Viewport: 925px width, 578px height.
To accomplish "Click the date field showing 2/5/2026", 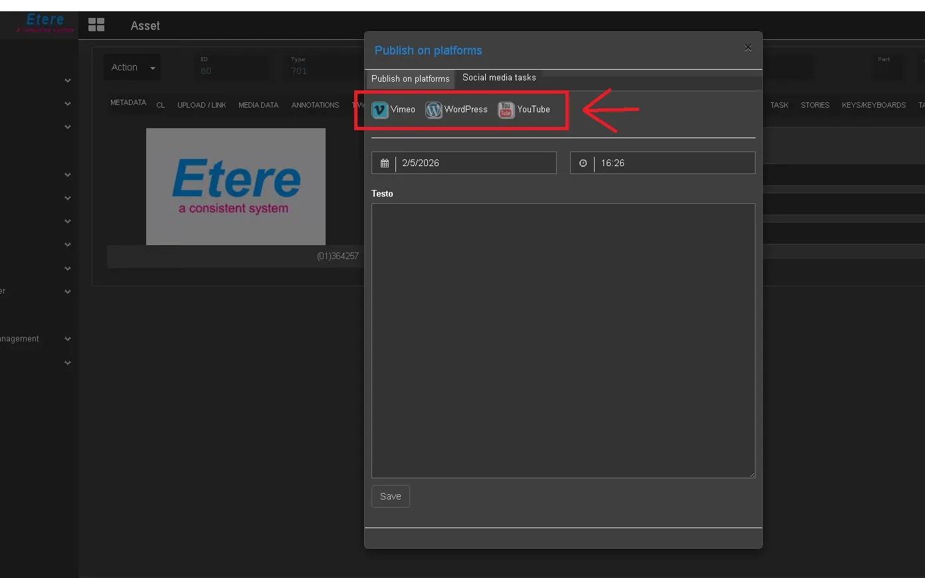I will (x=475, y=163).
